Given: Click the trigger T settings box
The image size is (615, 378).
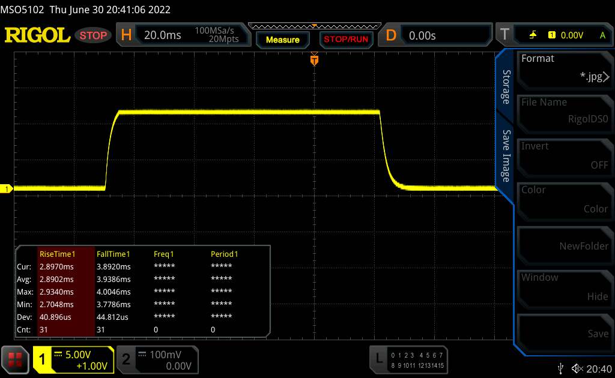Looking at the screenshot, I should click(x=554, y=35).
